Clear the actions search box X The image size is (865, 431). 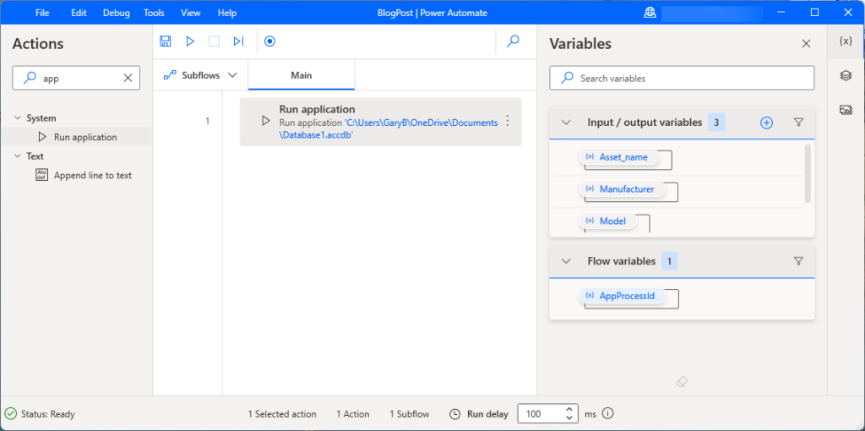tap(128, 79)
